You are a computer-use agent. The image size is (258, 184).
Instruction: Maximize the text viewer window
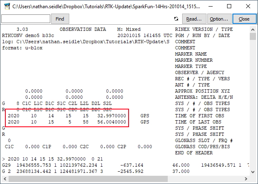point(229,7)
